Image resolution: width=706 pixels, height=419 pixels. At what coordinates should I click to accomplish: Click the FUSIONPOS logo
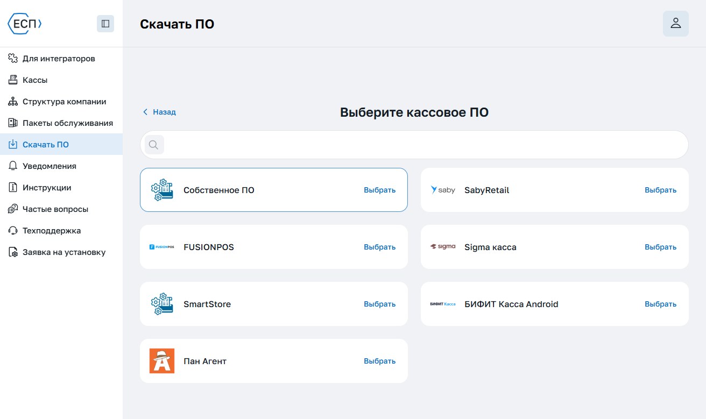(x=162, y=247)
